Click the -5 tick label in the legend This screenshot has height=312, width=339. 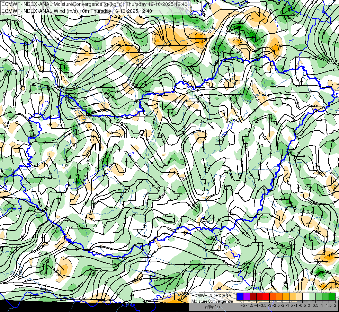243,305
